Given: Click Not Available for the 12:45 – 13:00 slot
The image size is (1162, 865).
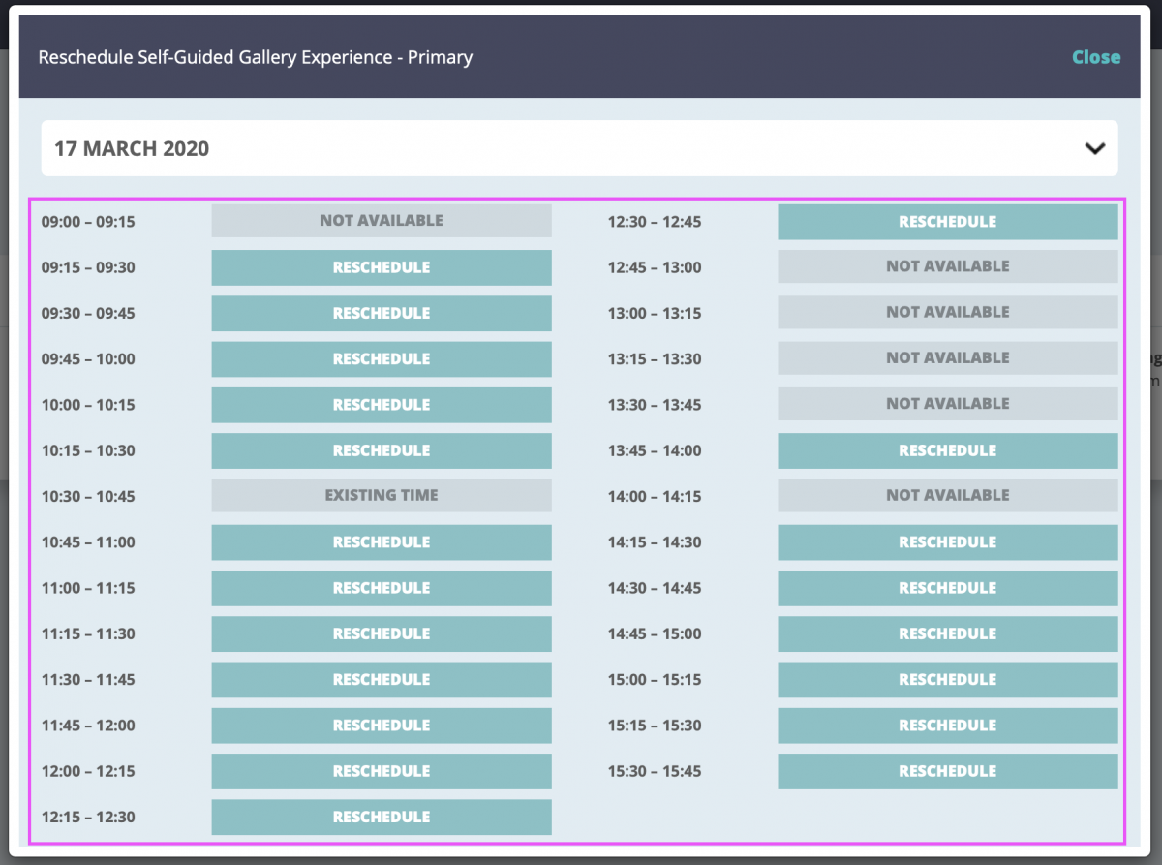Looking at the screenshot, I should pos(948,266).
